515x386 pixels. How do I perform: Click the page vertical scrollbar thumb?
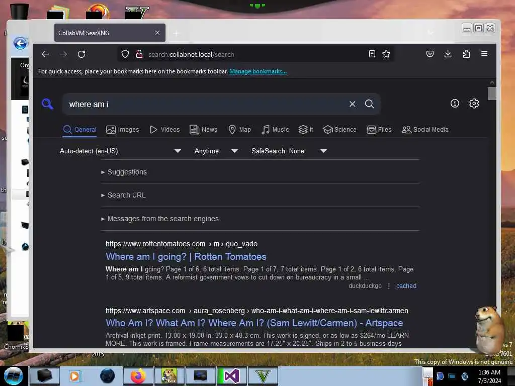coord(492,93)
